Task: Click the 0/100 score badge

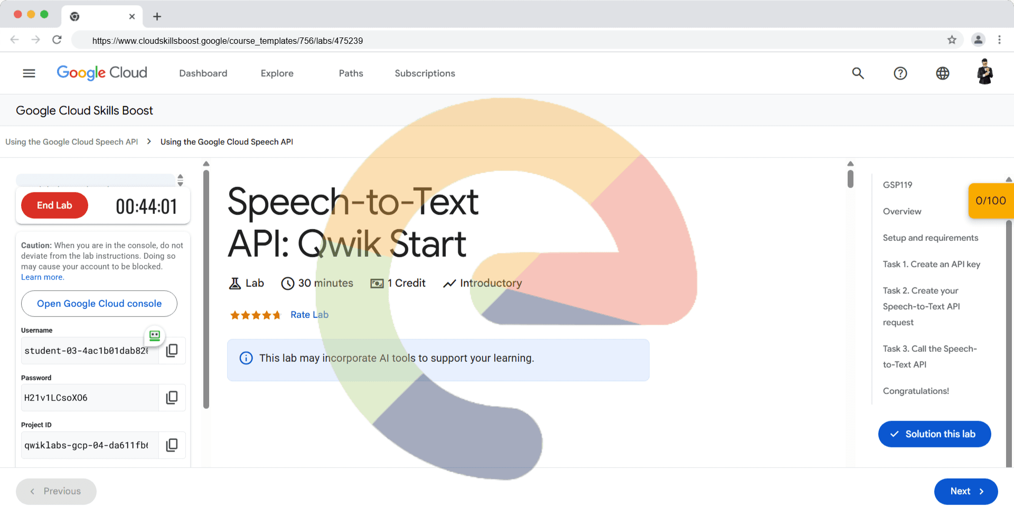Action: [991, 201]
